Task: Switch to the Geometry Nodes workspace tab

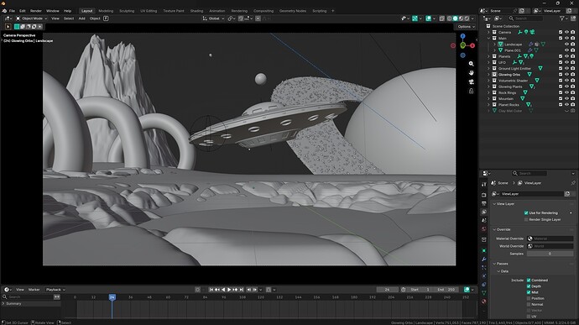Action: click(293, 11)
